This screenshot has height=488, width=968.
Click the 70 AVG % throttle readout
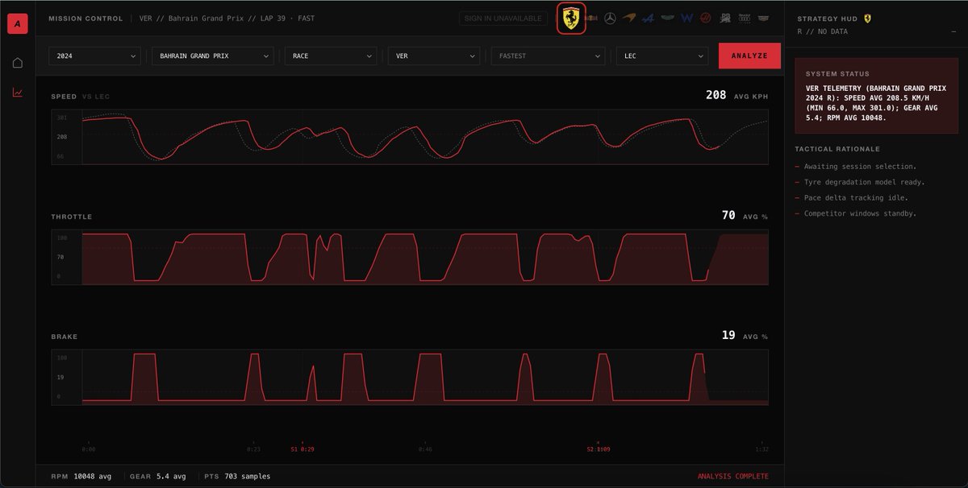[745, 215]
